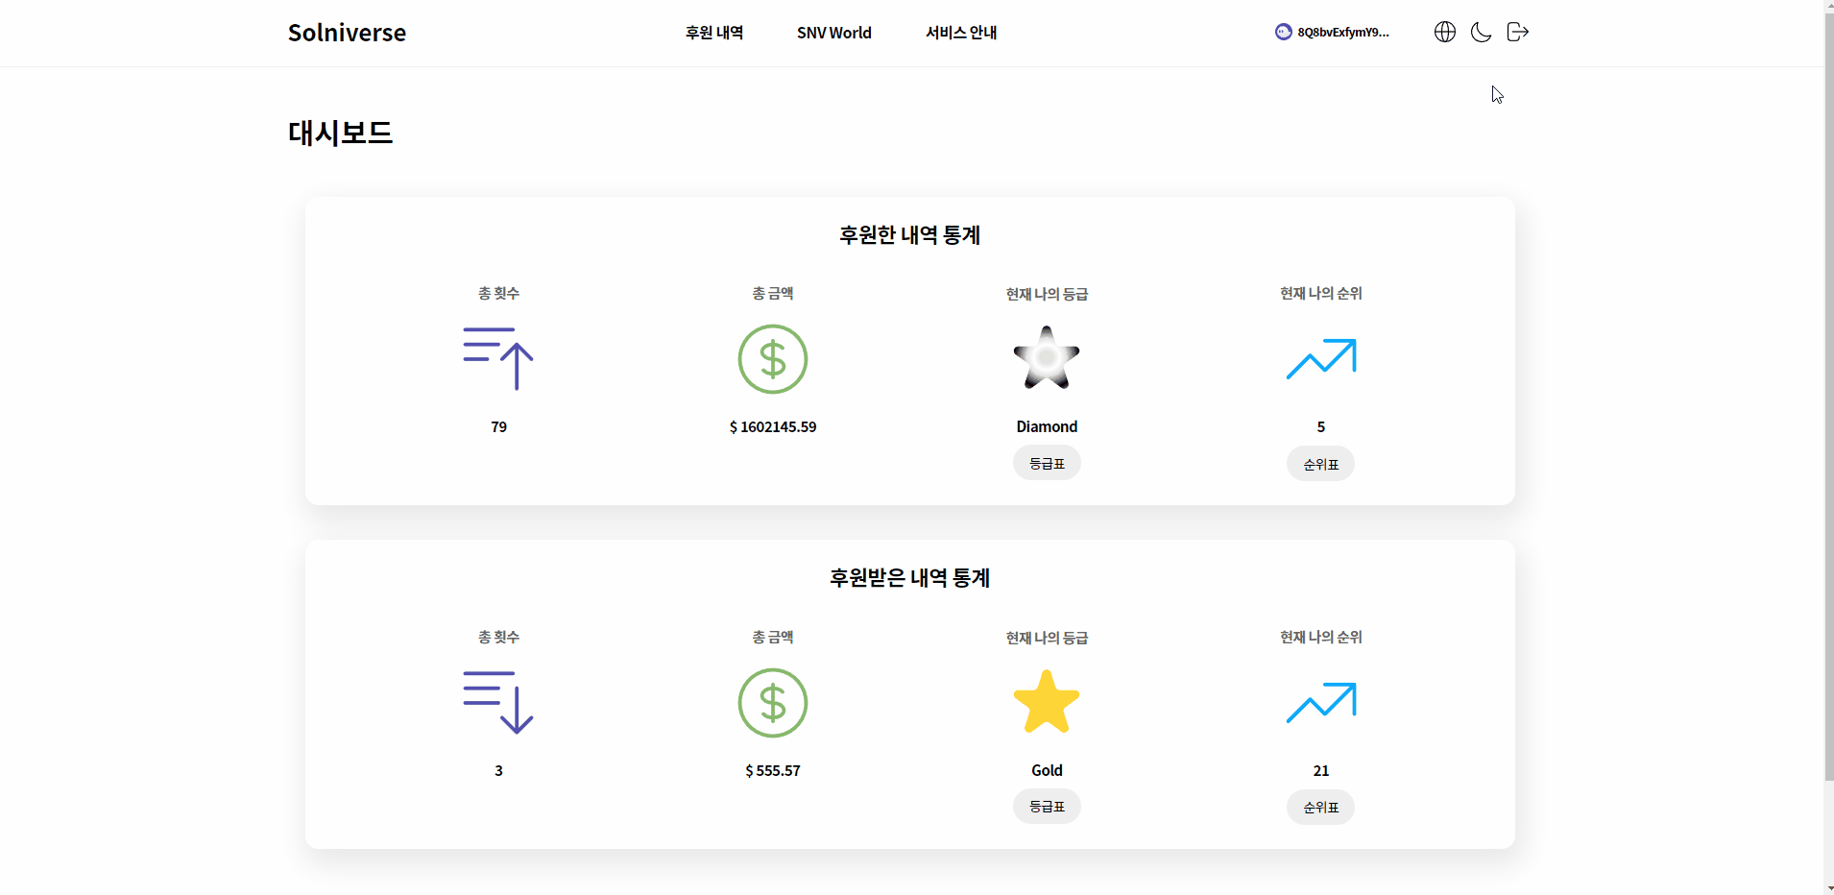Image resolution: width=1834 pixels, height=895 pixels.
Task: Open 등급표 under Gold
Action: tap(1047, 807)
